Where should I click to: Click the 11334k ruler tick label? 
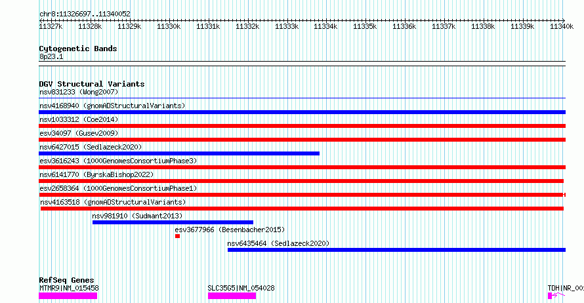click(325, 26)
